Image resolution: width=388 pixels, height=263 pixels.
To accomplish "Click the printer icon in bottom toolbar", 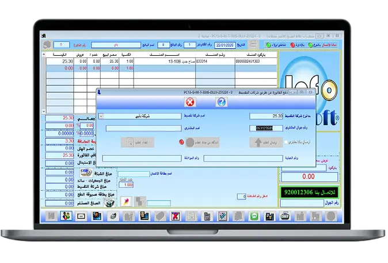I will pyautogui.click(x=284, y=216).
